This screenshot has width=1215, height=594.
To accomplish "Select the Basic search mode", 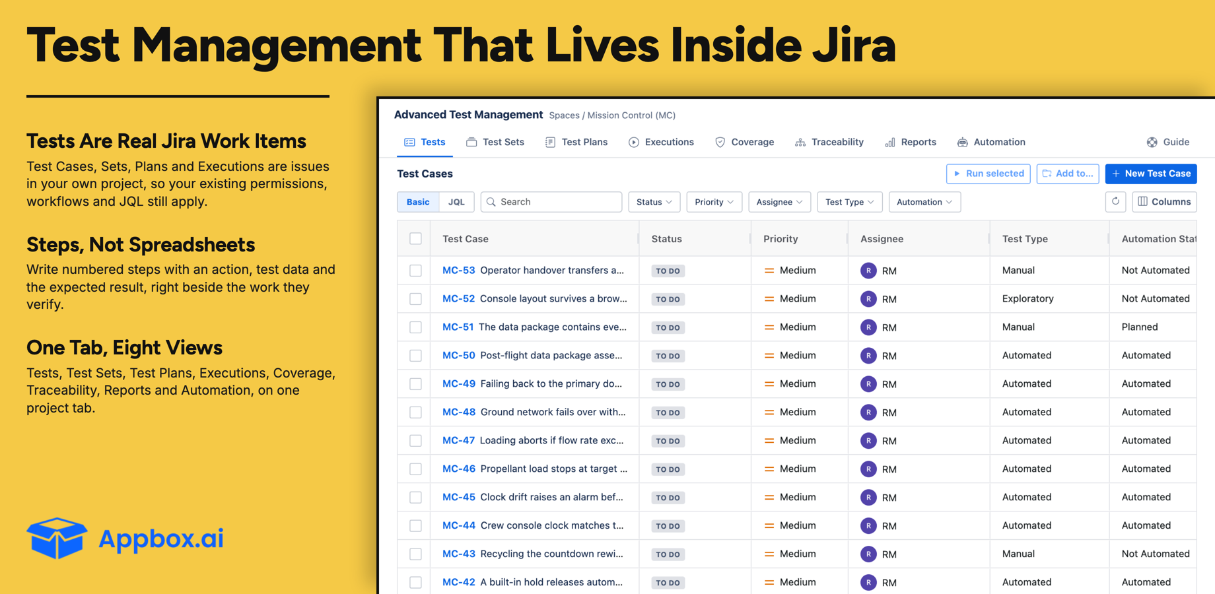I will (x=418, y=202).
